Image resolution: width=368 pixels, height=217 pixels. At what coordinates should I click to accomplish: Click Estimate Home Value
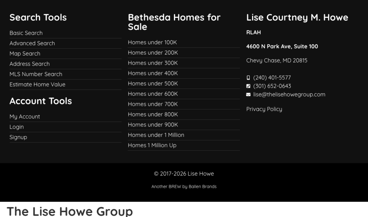click(x=37, y=84)
